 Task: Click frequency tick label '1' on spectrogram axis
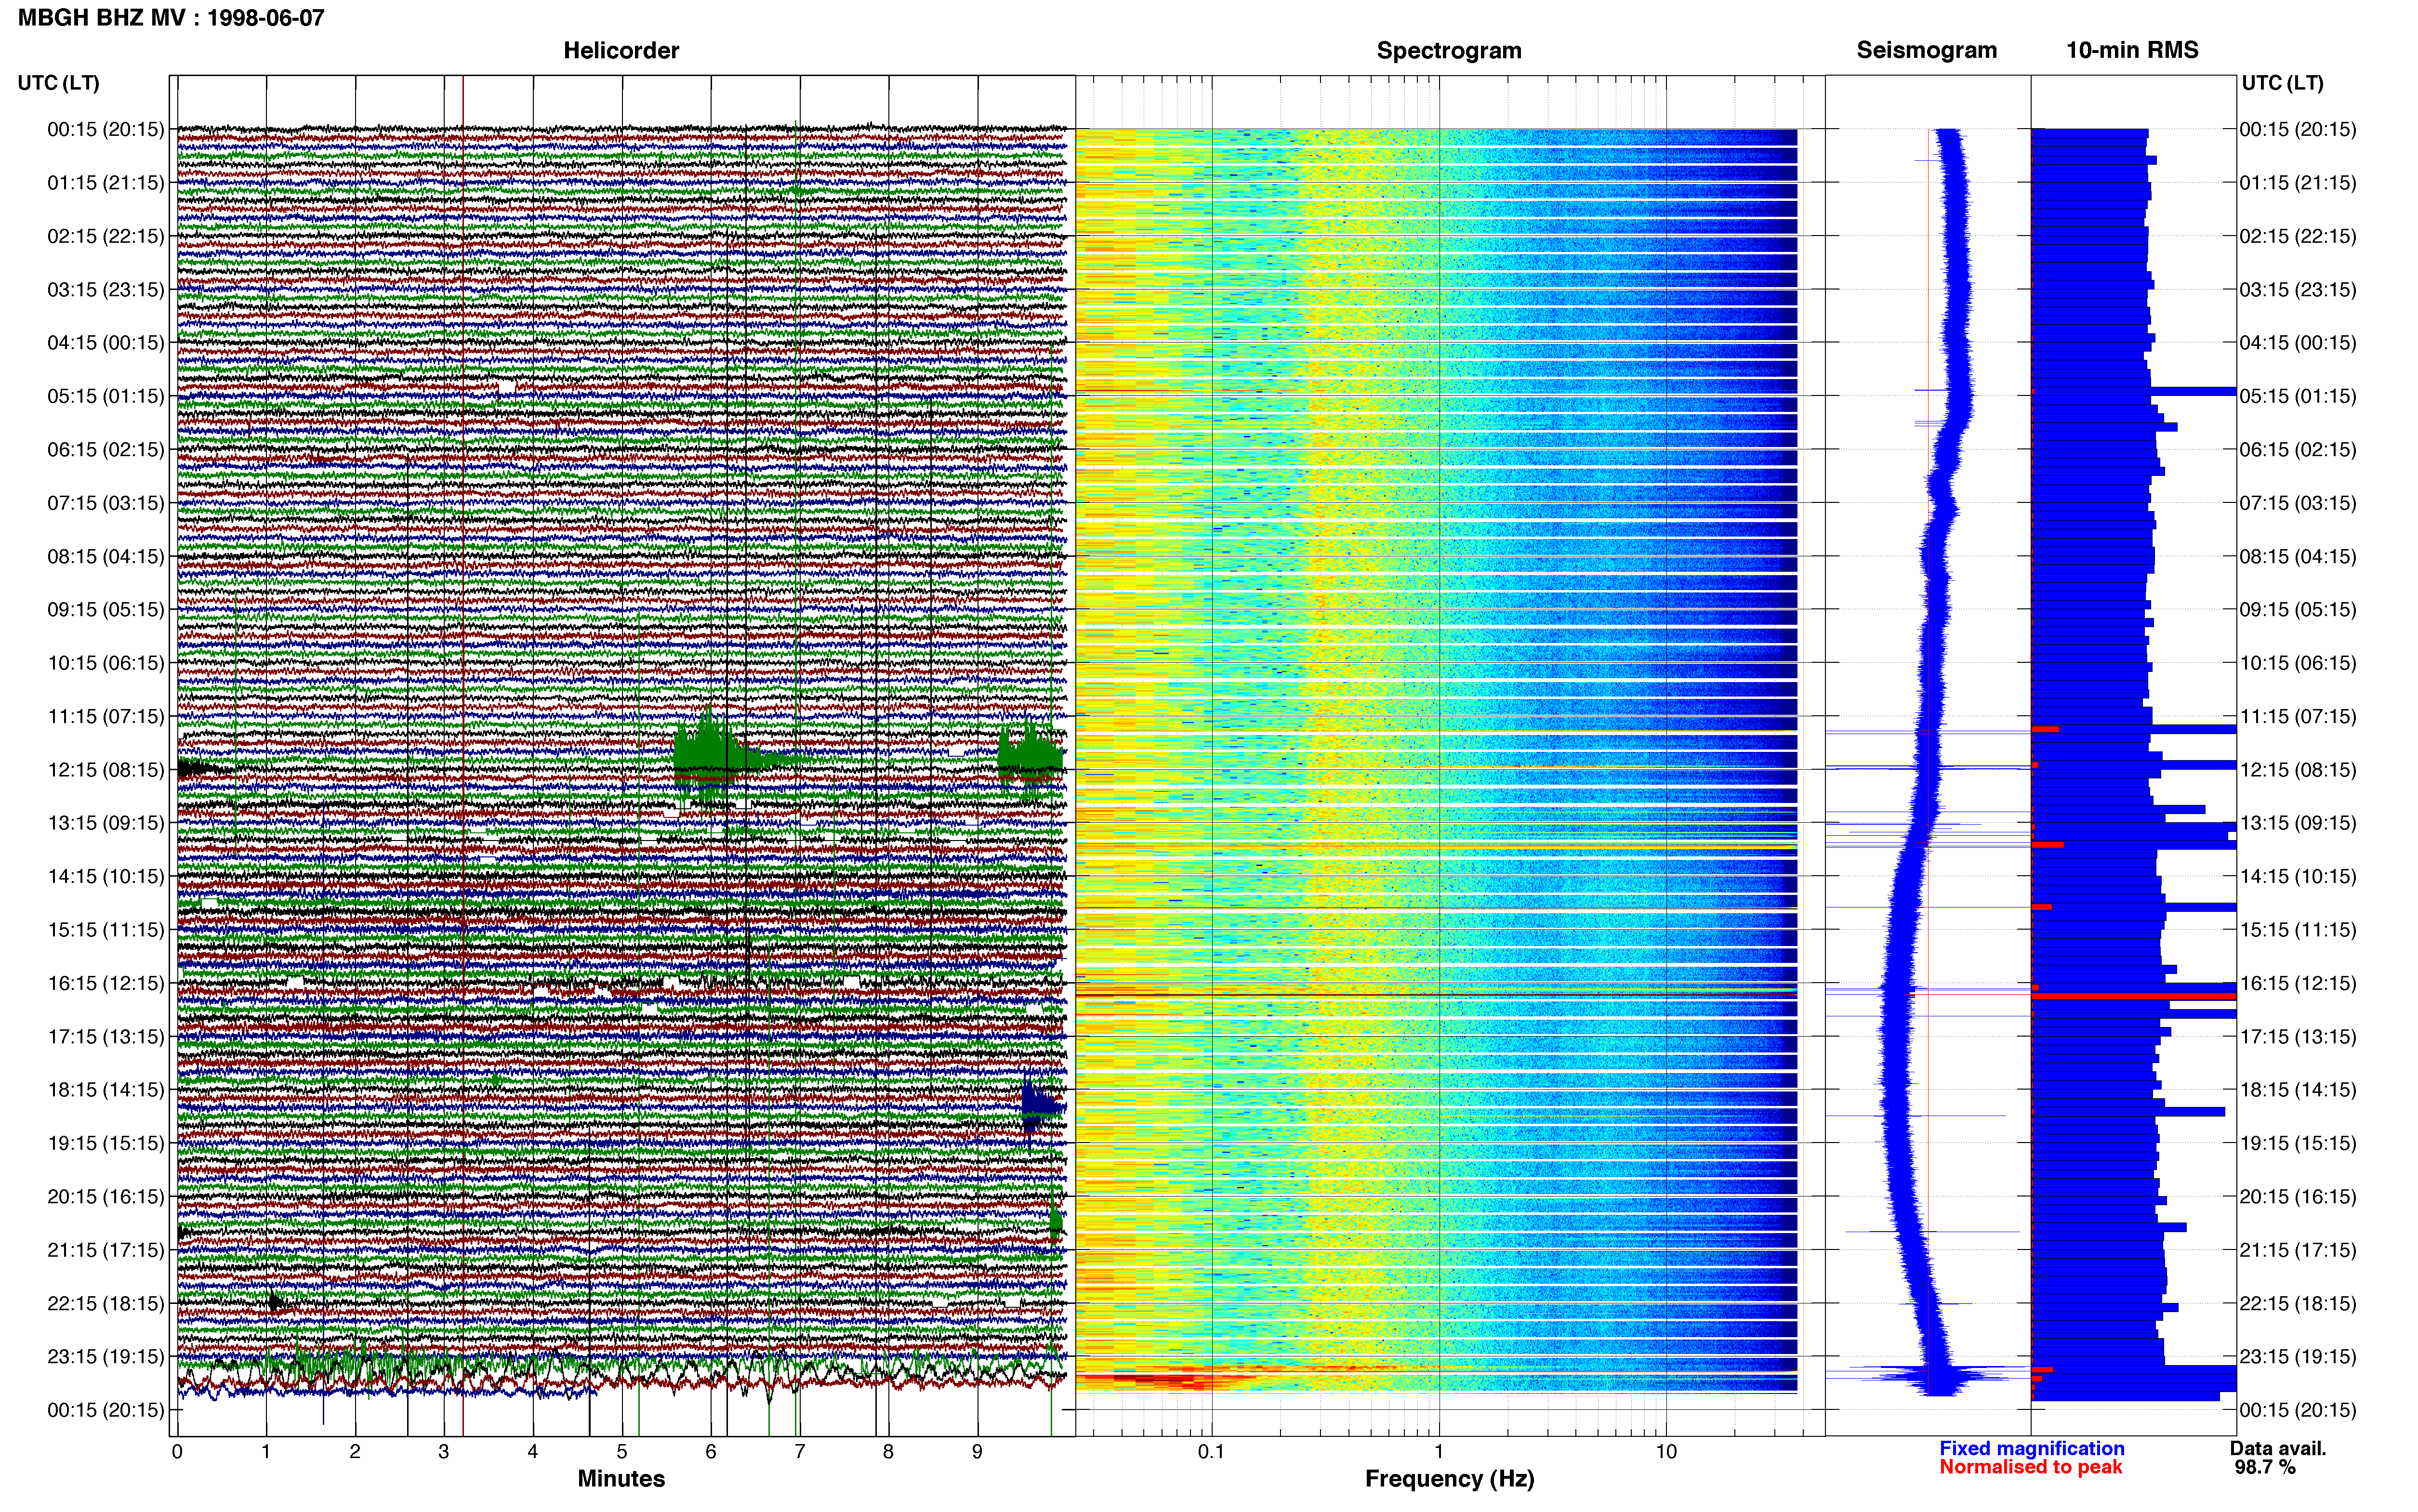click(1439, 1452)
